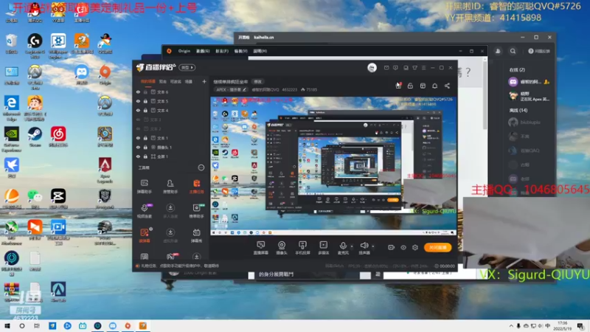Edit the APEX game category tag
590x332 pixels.
tap(231, 89)
